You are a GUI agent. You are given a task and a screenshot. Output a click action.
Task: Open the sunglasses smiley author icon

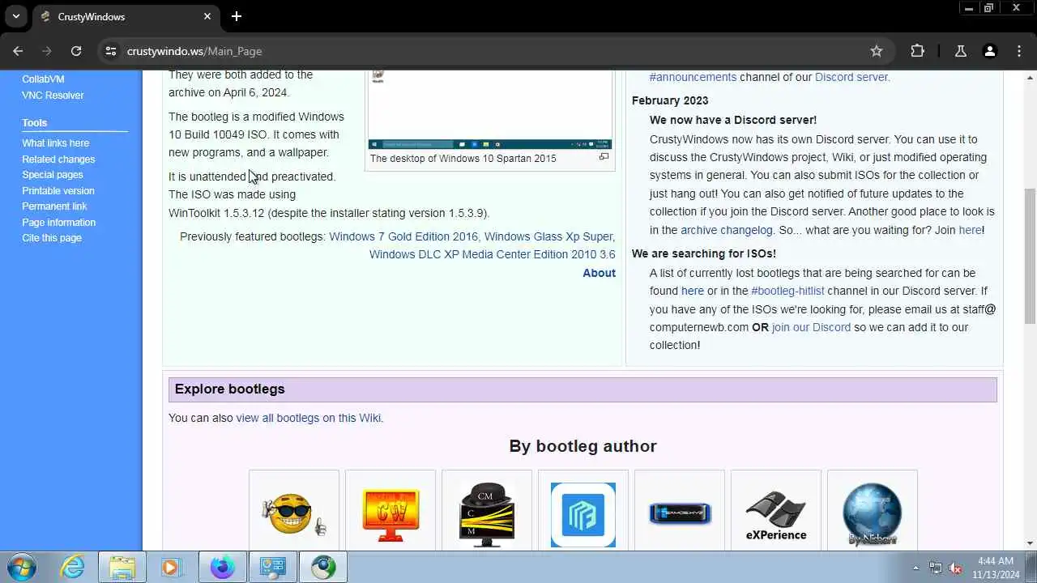pyautogui.click(x=294, y=513)
